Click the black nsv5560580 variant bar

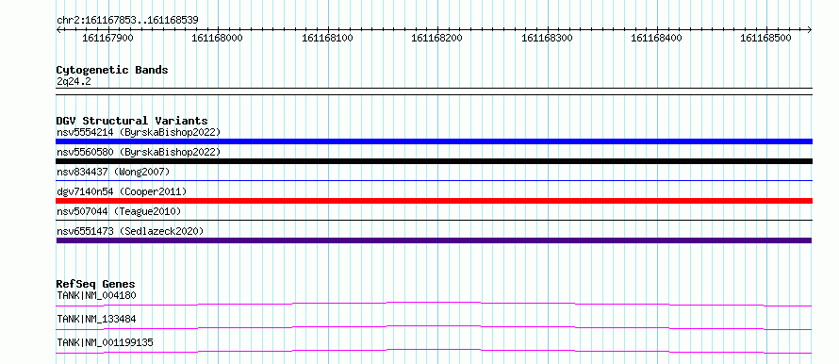pyautogui.click(x=434, y=161)
